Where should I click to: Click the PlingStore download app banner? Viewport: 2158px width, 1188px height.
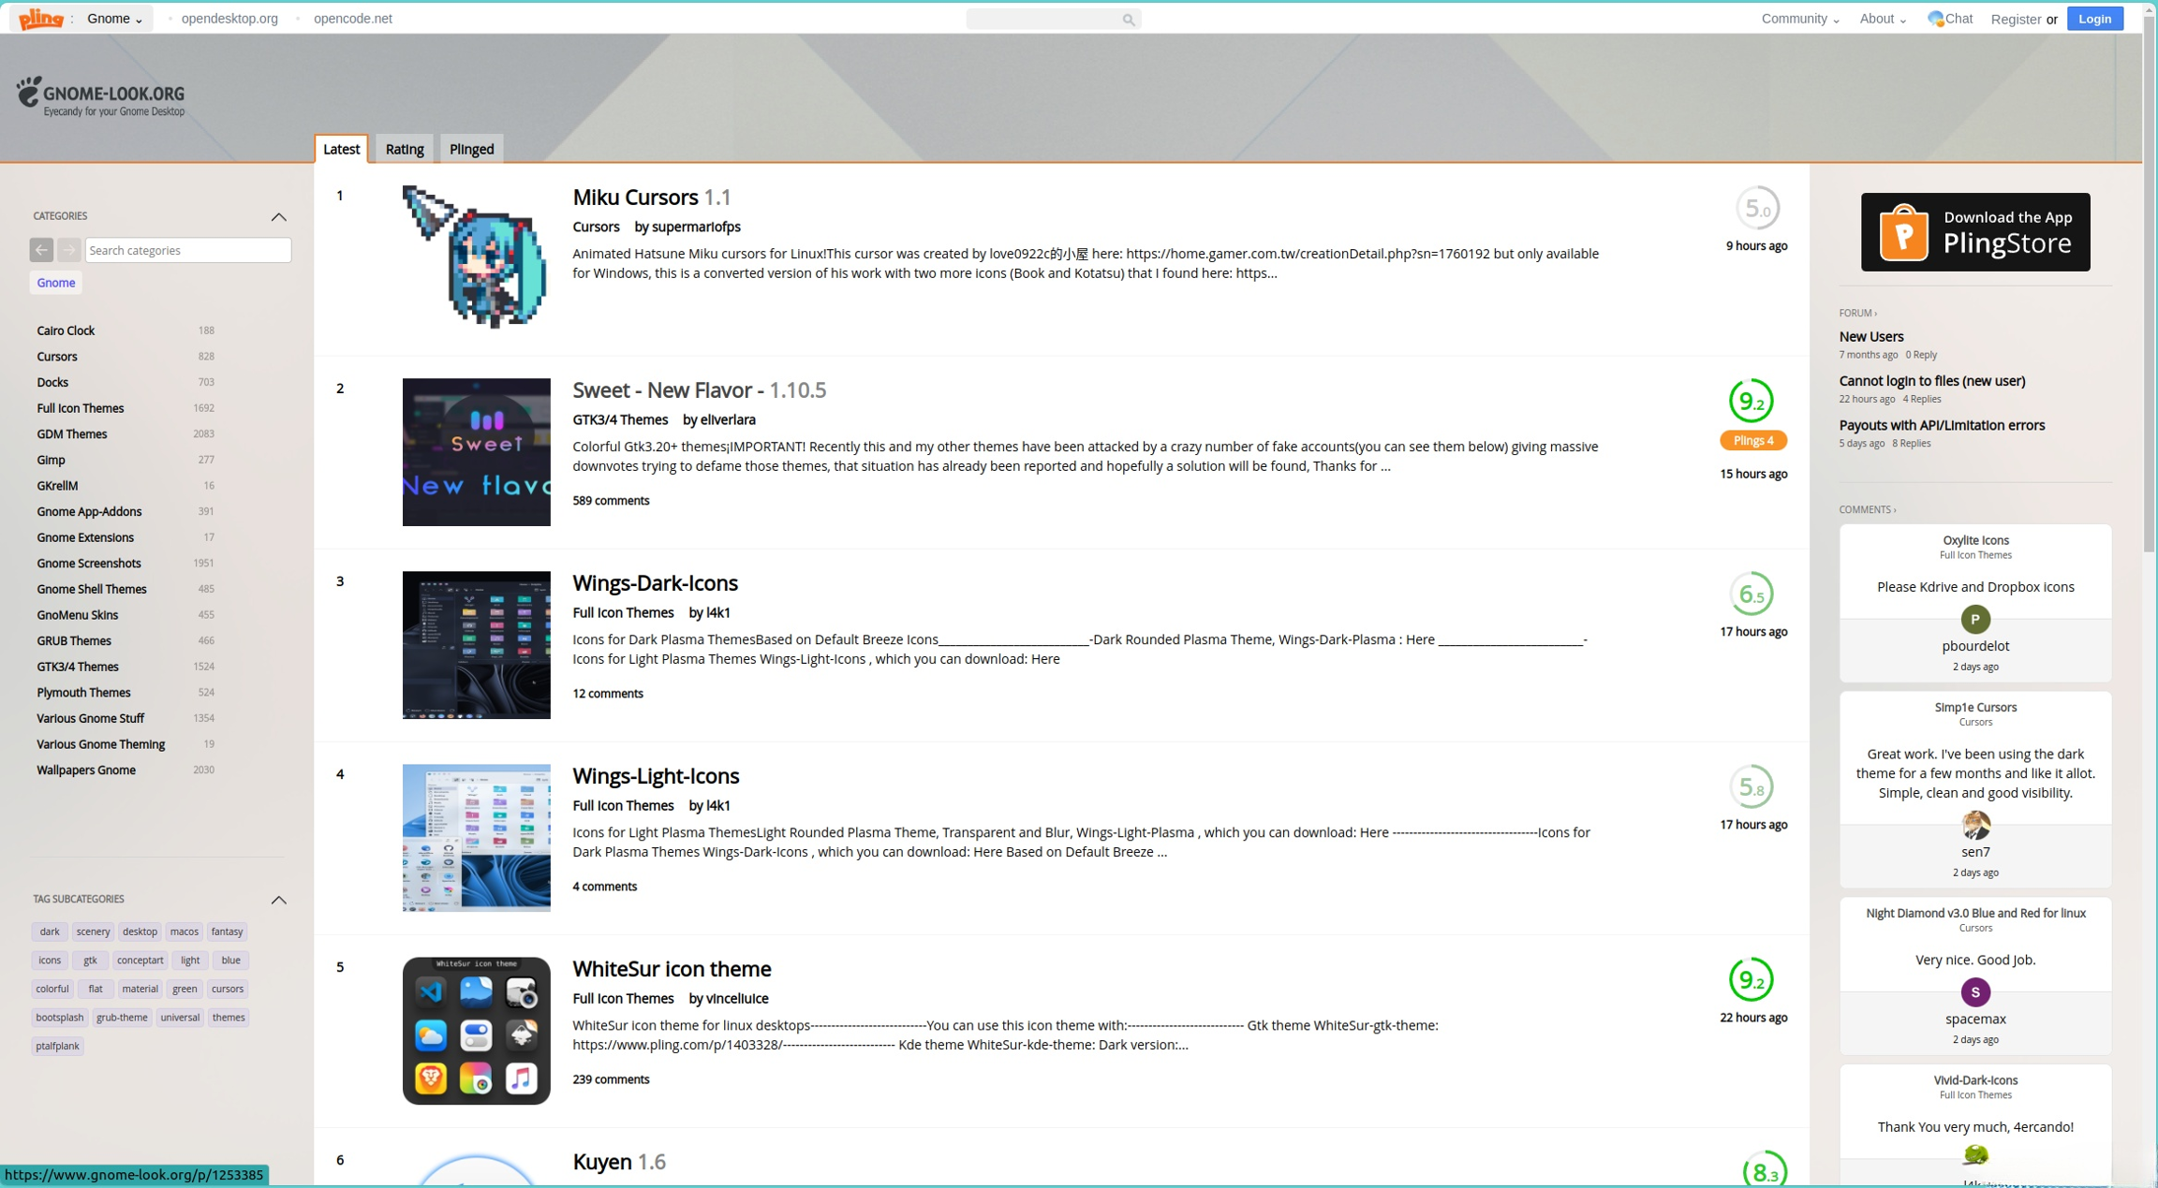[x=1974, y=231]
